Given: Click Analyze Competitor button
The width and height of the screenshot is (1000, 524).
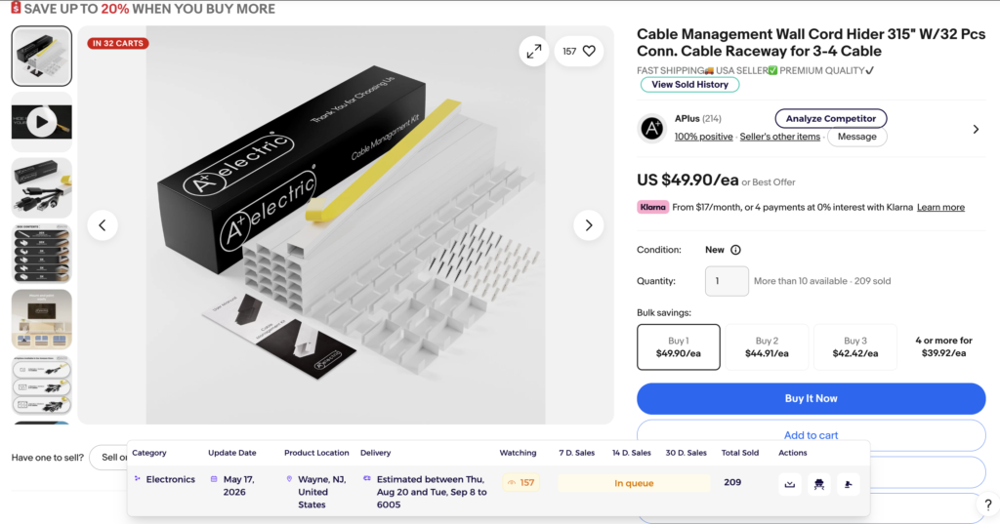Looking at the screenshot, I should point(830,119).
